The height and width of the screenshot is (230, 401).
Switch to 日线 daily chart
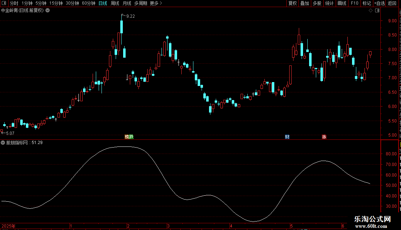click(103, 3)
